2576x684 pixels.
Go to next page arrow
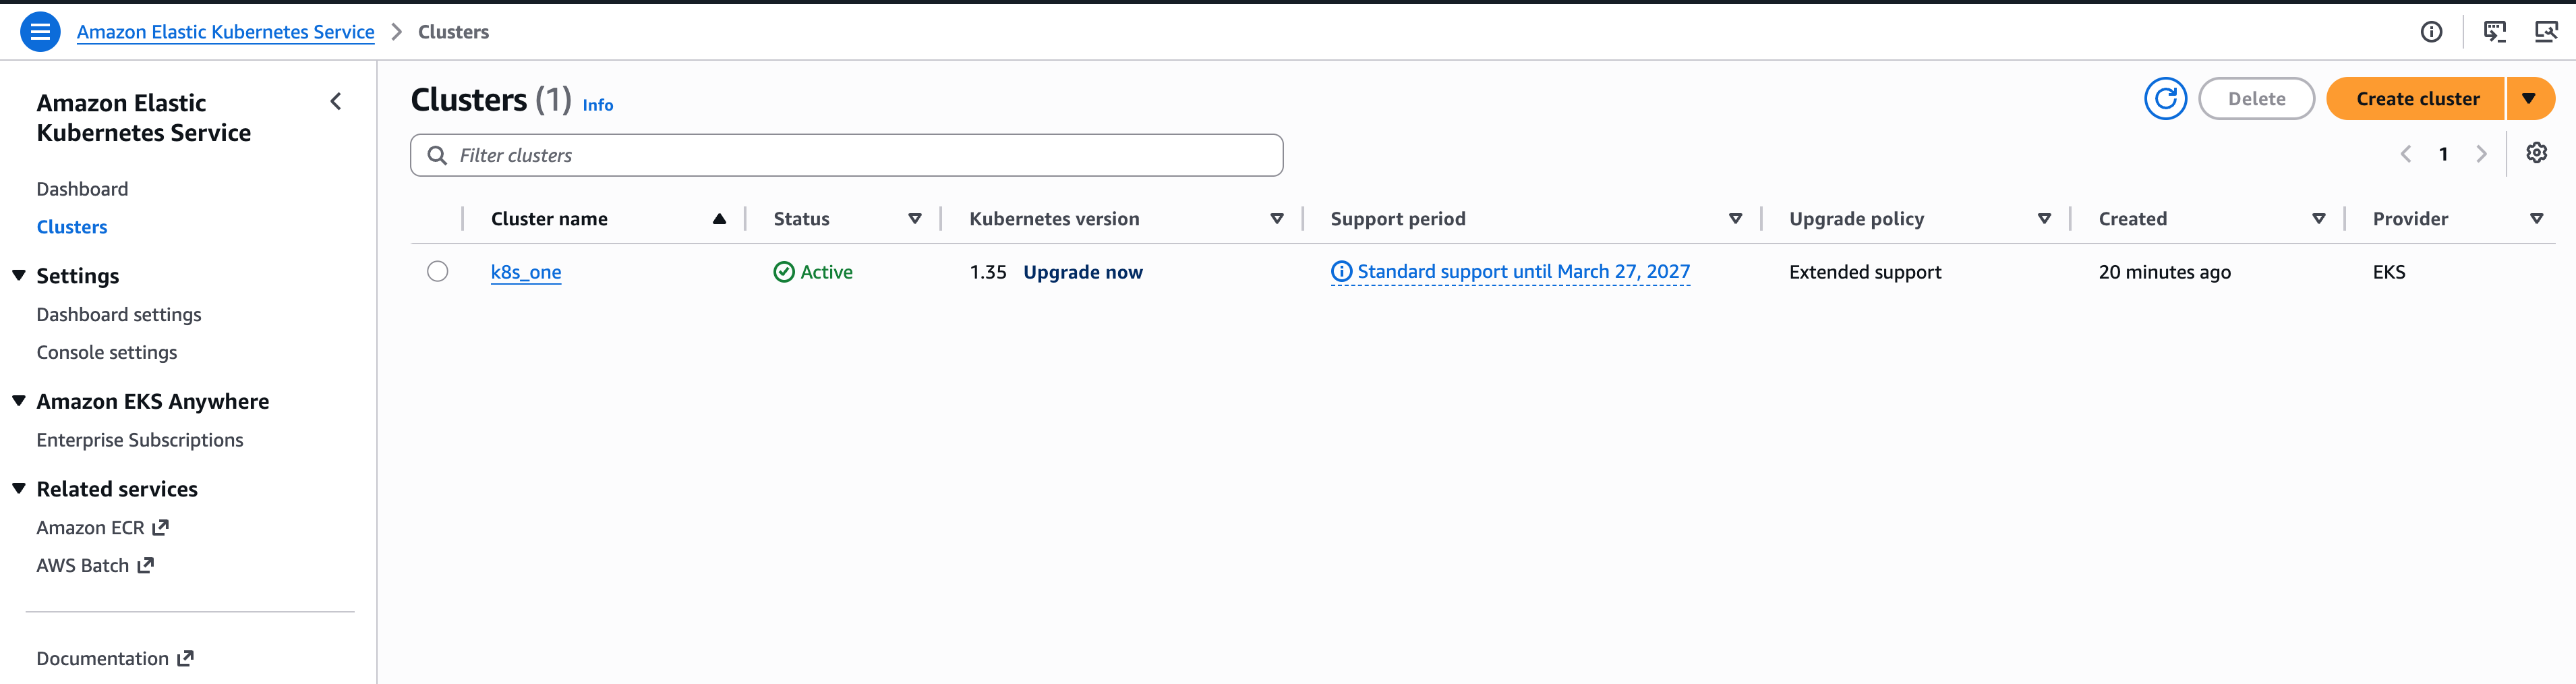coord(2481,154)
